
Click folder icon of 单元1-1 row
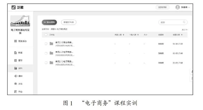click(x=52, y=63)
